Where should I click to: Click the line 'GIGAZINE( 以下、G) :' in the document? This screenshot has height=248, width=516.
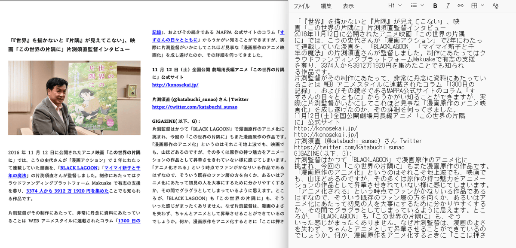click(176, 121)
